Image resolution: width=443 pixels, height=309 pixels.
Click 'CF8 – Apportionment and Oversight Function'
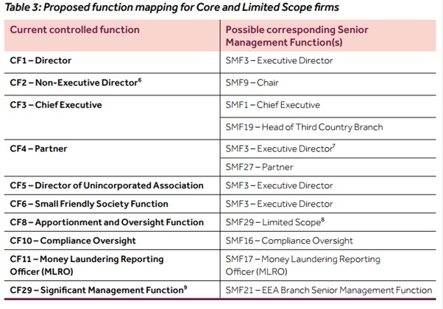(107, 222)
